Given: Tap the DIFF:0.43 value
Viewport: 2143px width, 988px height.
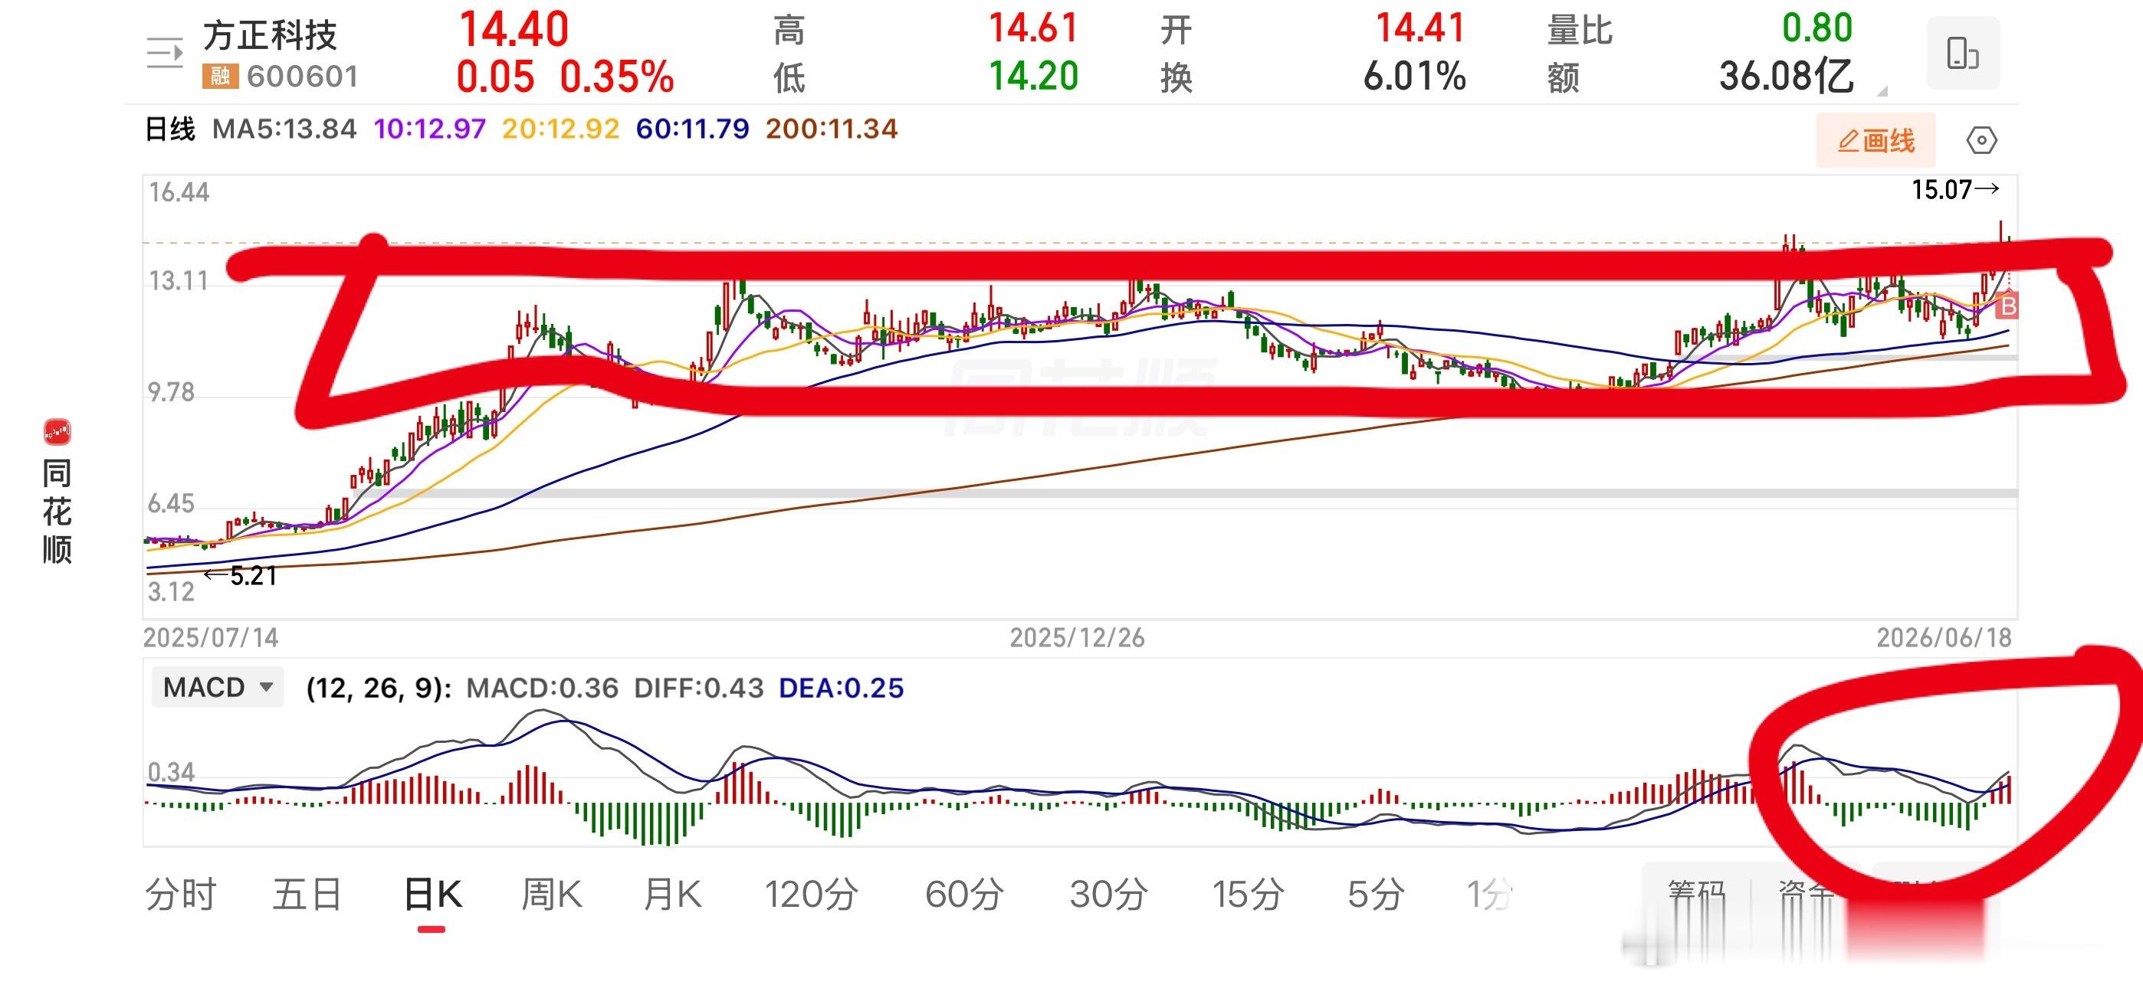Looking at the screenshot, I should (699, 688).
